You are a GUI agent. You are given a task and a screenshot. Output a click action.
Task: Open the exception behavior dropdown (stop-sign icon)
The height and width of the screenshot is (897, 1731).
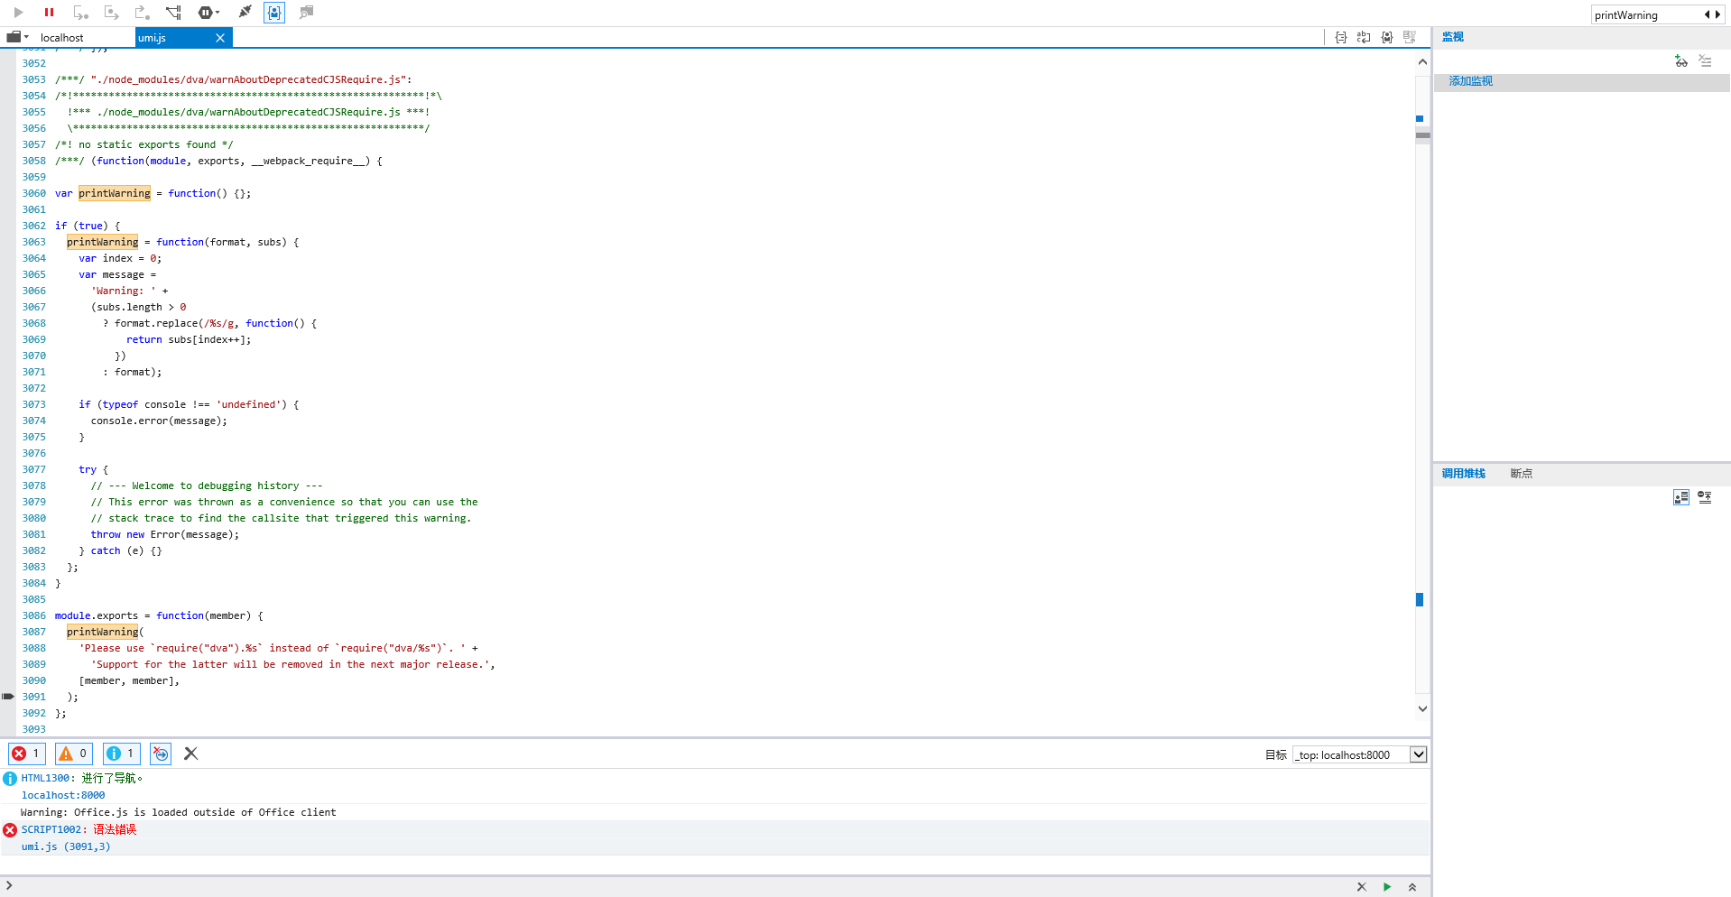click(x=208, y=13)
